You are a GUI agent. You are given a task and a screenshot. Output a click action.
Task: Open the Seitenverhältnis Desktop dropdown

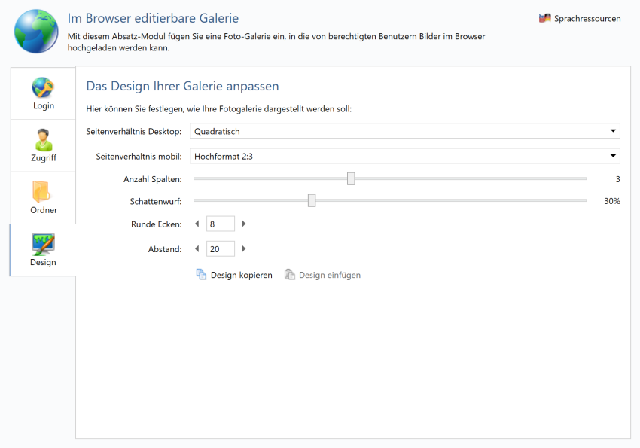pos(405,131)
